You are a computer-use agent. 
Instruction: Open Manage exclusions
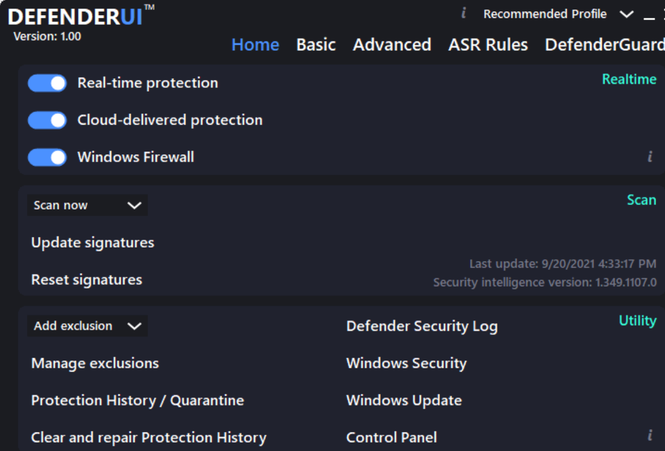coord(94,363)
